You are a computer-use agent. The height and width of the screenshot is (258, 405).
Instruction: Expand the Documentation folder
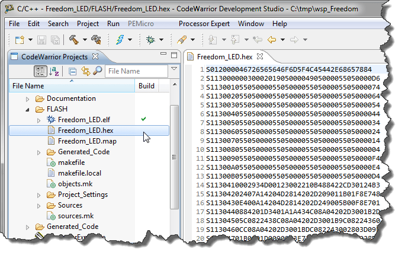(28, 99)
